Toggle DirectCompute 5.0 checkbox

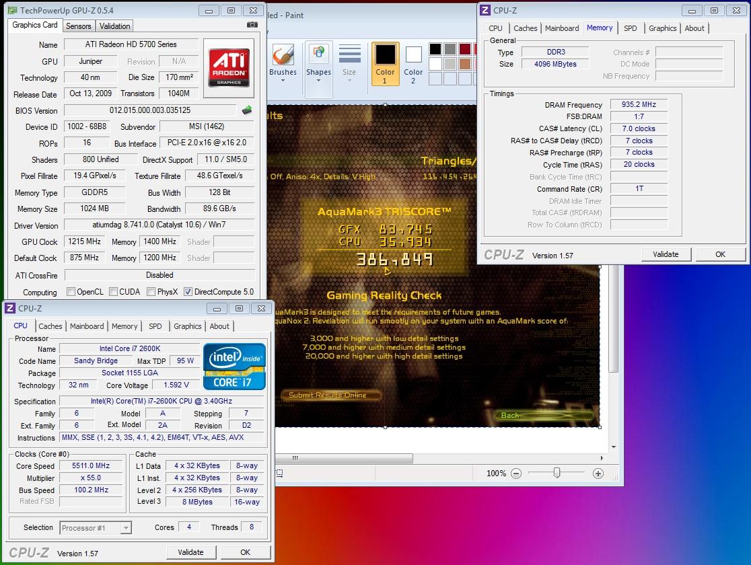pos(188,292)
